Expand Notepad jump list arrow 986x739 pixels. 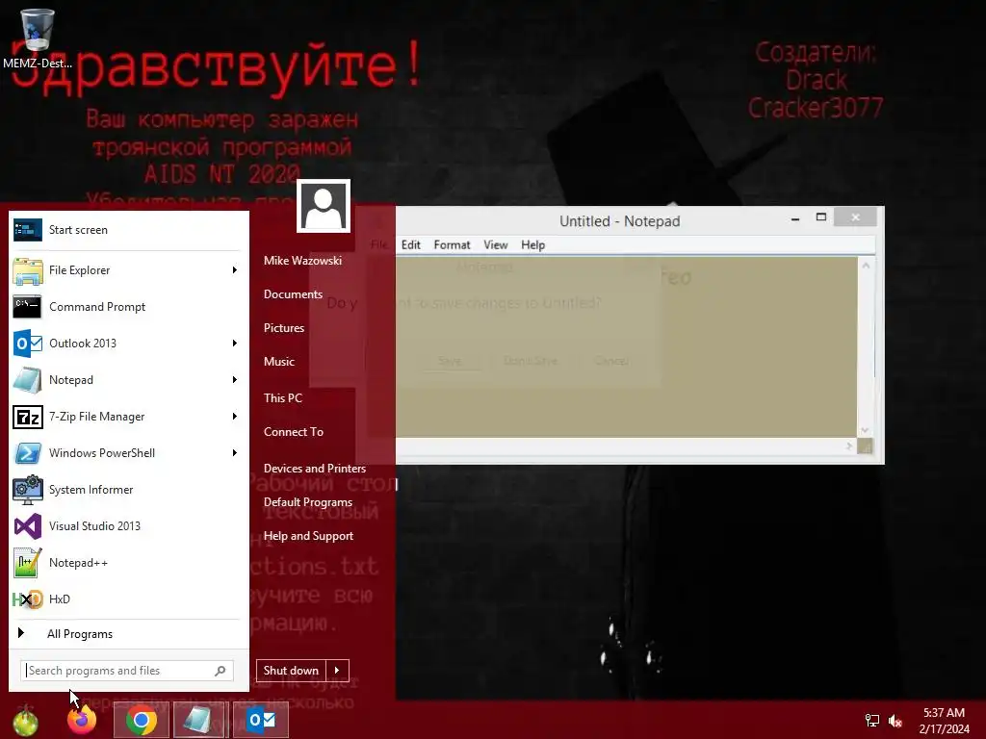[235, 379]
